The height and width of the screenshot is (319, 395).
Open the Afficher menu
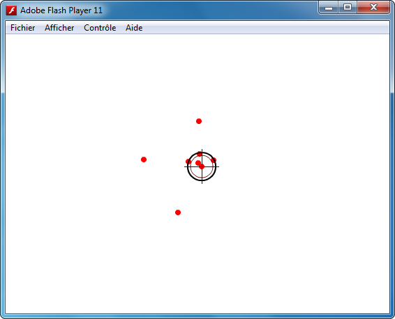pyautogui.click(x=59, y=28)
